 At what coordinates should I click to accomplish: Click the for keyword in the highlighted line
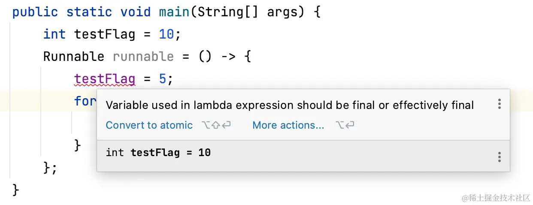85,101
